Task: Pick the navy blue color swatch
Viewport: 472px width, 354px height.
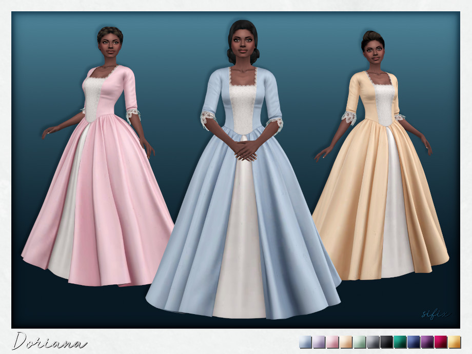Action: [414, 342]
